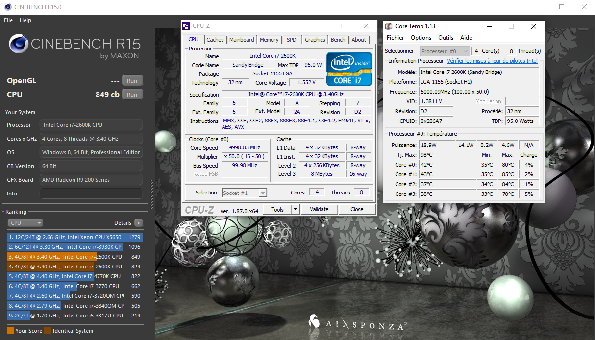Switch to the About tab in CPU-Z

coord(359,40)
